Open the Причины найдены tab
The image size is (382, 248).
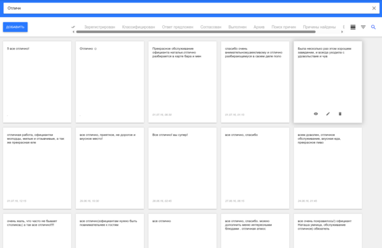(x=319, y=27)
